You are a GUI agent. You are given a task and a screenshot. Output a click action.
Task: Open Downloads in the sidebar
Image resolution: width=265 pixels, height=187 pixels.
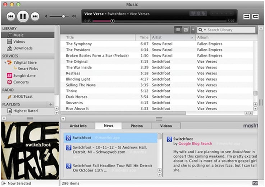pyautogui.click(x=28, y=48)
